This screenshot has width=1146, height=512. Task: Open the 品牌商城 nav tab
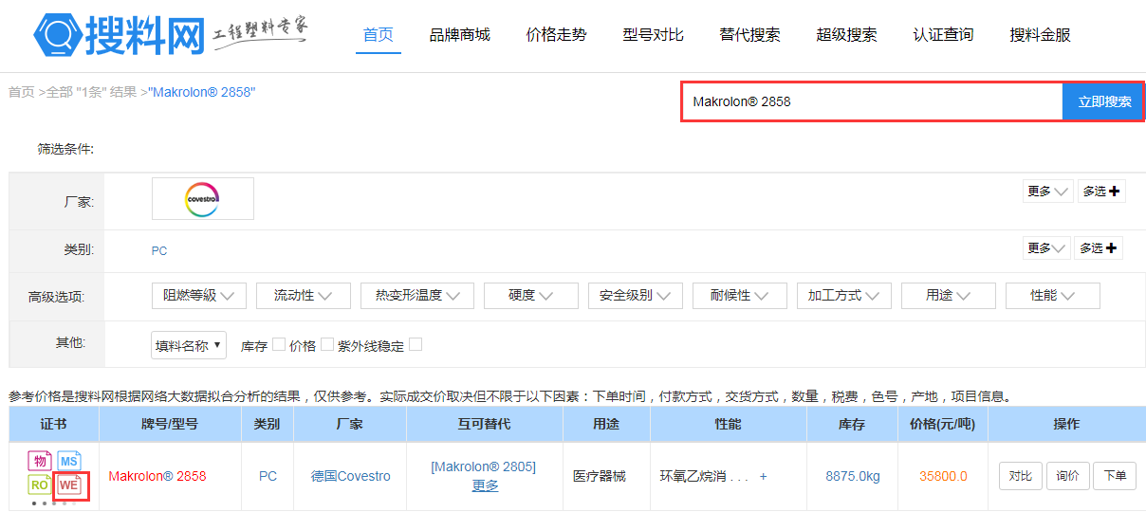point(459,35)
